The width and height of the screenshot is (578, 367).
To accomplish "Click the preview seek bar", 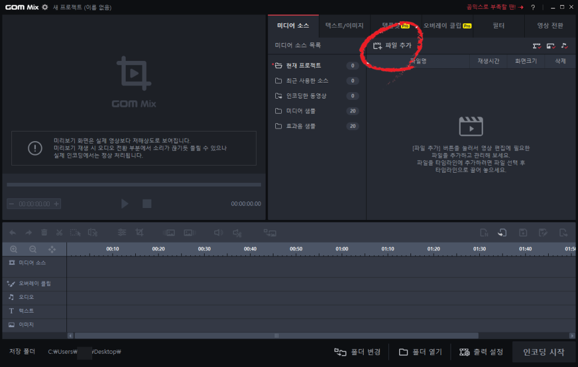I will pyautogui.click(x=134, y=185).
